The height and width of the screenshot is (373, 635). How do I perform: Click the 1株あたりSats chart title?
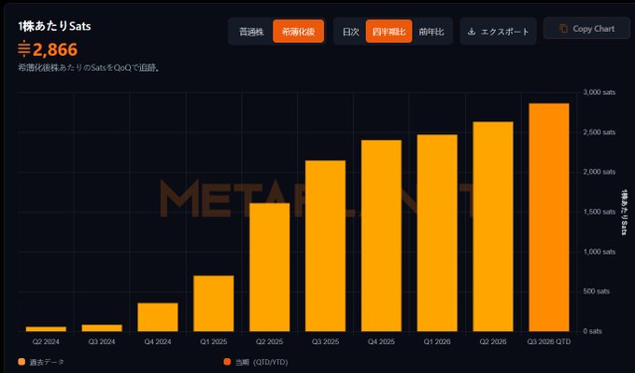pyautogui.click(x=54, y=26)
